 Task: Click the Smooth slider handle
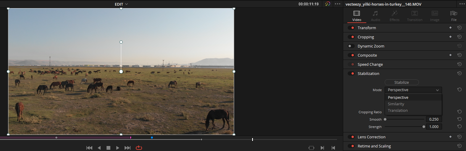click(385, 119)
